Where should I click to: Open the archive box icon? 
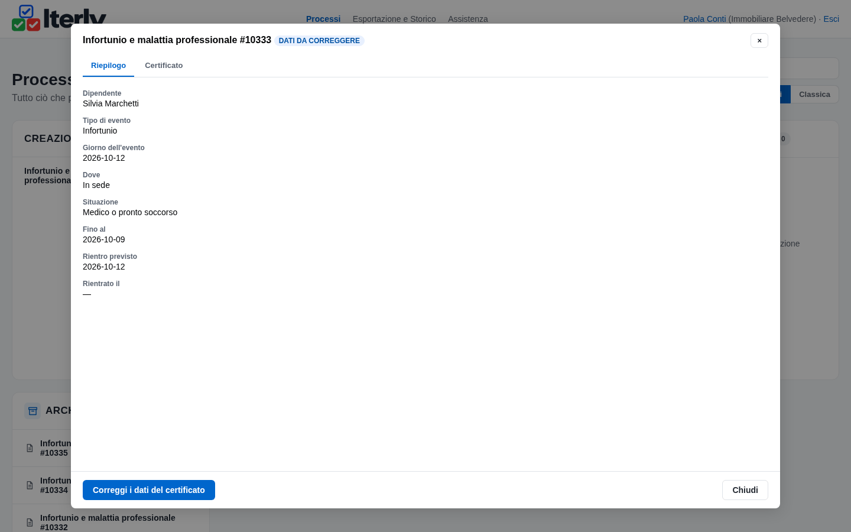tap(33, 410)
